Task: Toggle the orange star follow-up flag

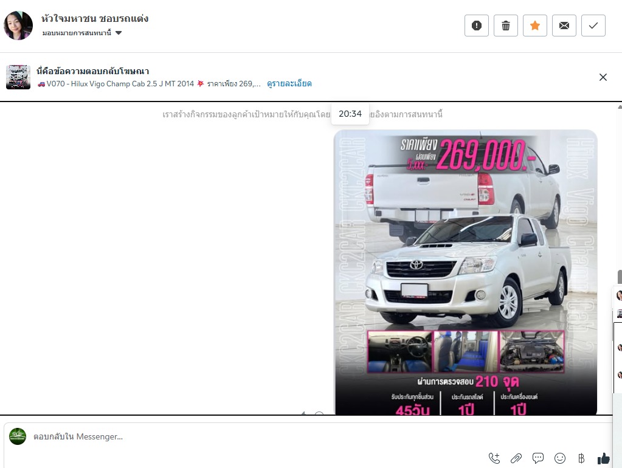Action: (x=534, y=26)
